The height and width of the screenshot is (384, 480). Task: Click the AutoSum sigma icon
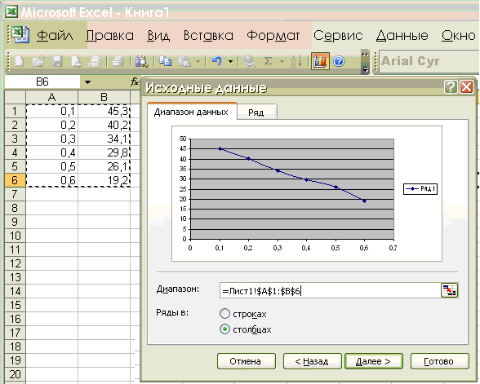[268, 61]
